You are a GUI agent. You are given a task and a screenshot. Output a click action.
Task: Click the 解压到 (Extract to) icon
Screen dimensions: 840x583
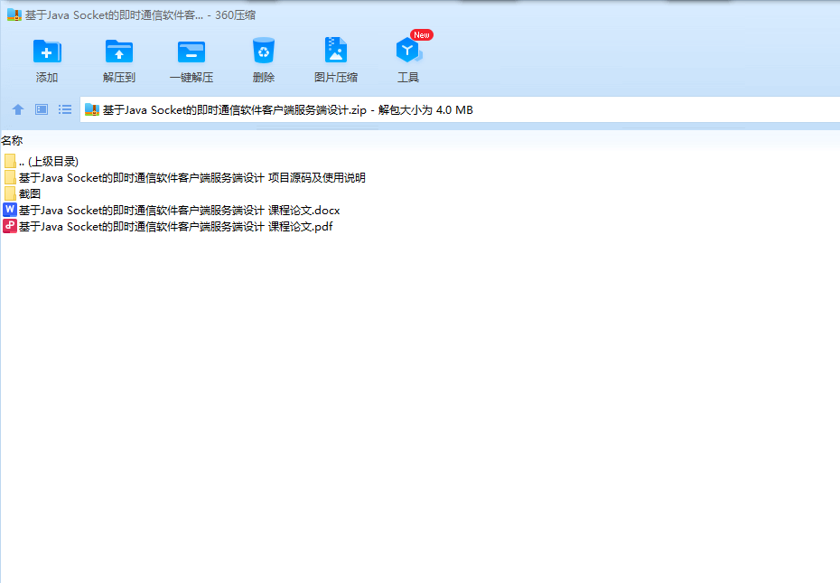click(119, 52)
